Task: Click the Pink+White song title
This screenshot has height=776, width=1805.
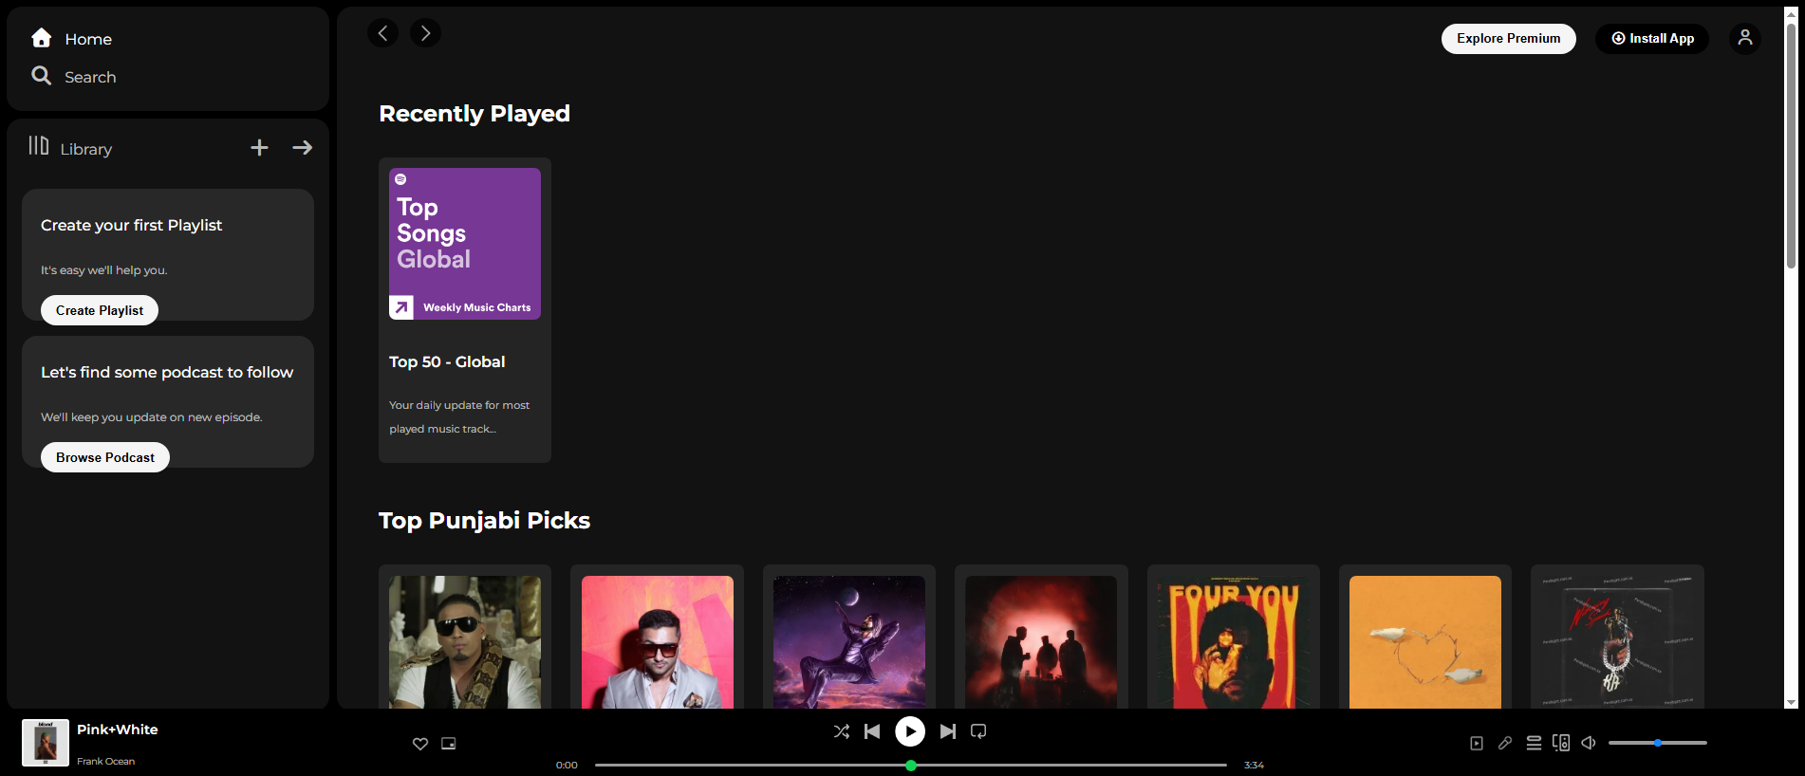Action: [118, 730]
